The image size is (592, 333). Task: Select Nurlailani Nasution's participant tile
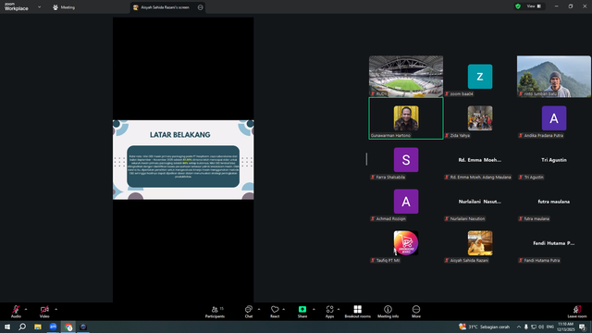(480, 202)
